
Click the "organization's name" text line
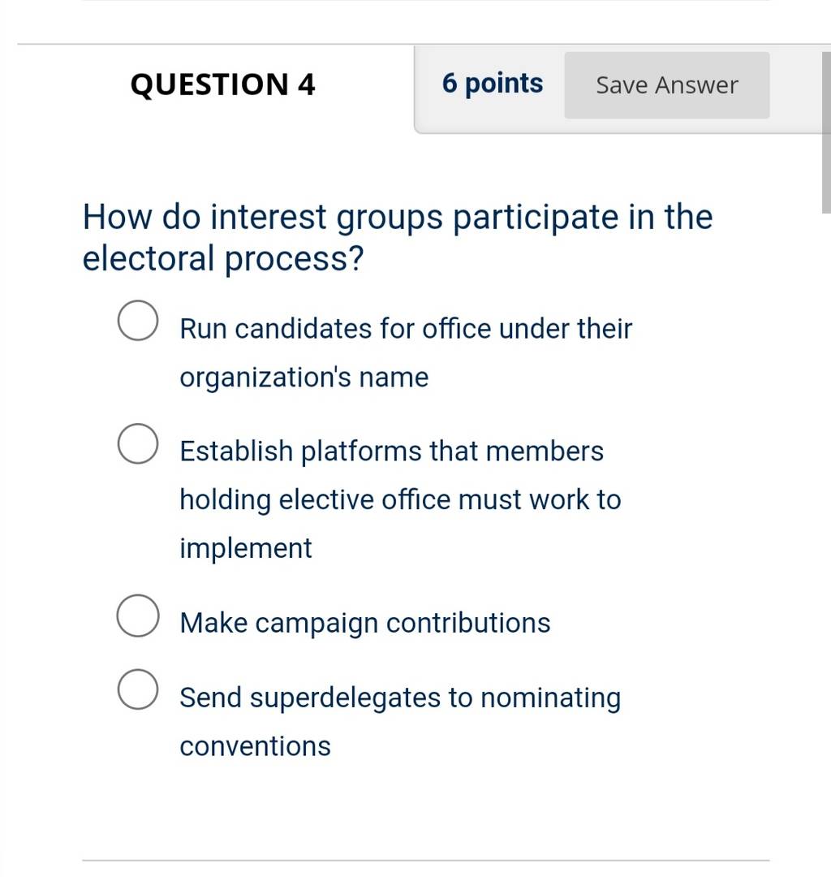(304, 378)
